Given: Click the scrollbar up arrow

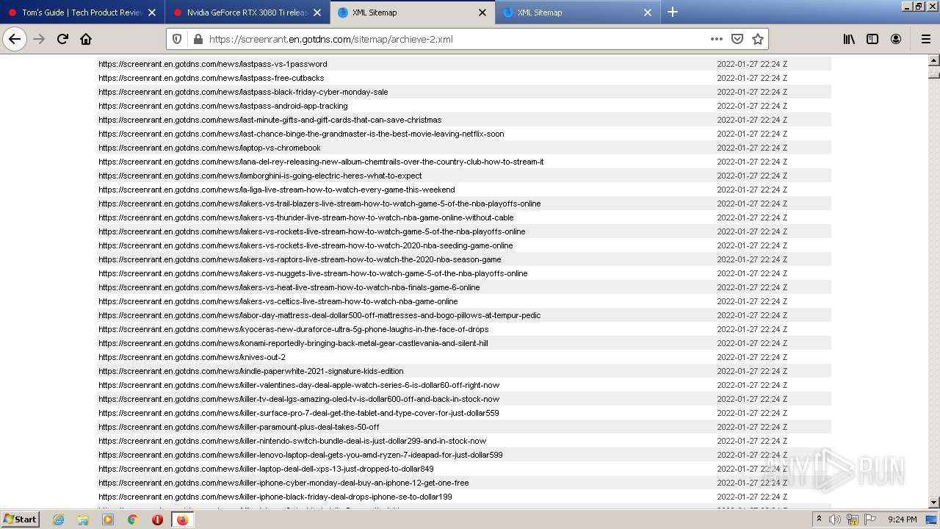Looking at the screenshot, I should tap(934, 61).
